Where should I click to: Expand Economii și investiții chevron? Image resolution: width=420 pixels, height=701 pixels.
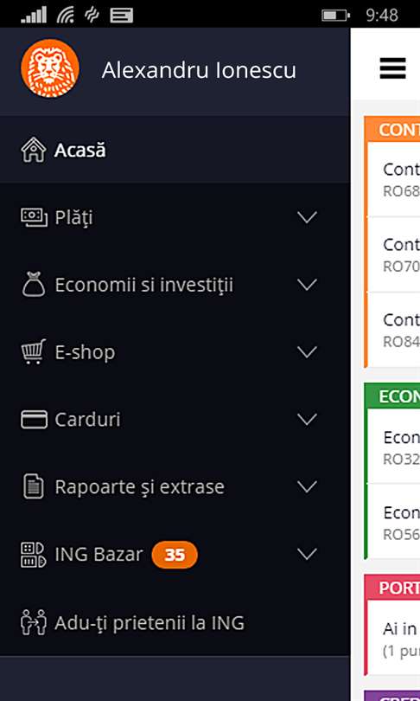click(307, 285)
